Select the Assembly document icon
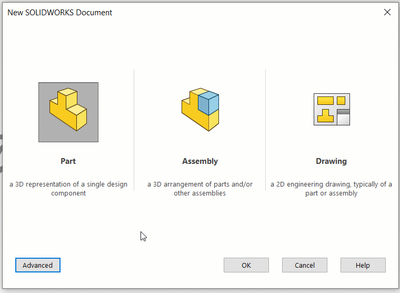Viewport: 400px width, 293px height. point(200,110)
